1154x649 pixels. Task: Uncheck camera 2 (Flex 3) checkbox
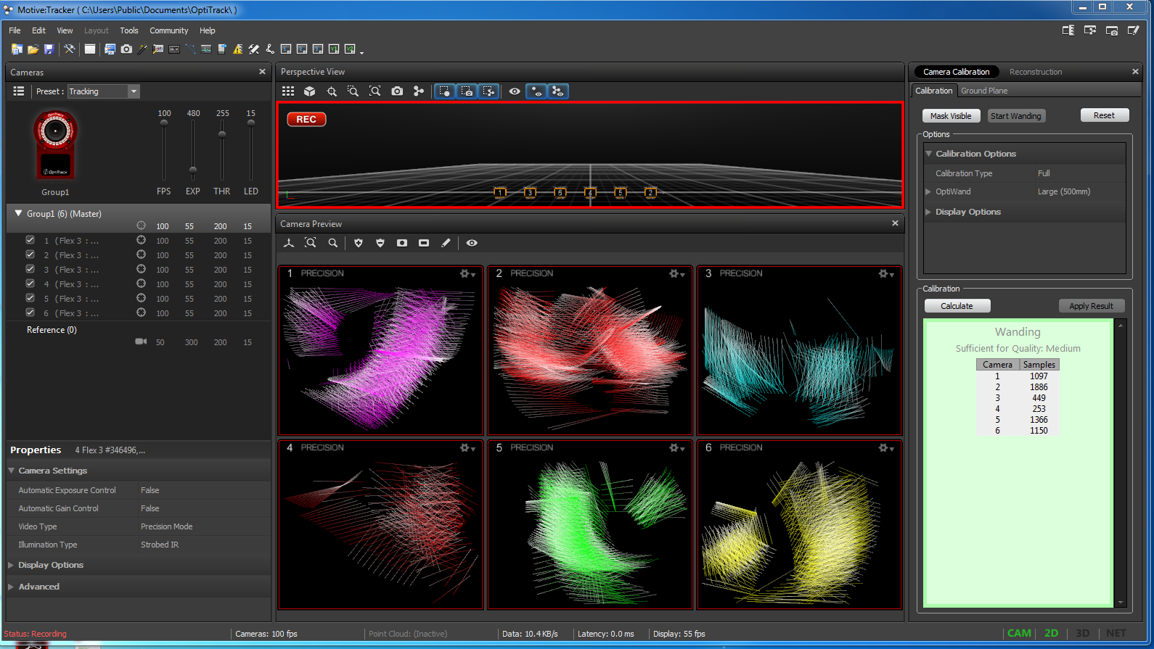point(30,255)
